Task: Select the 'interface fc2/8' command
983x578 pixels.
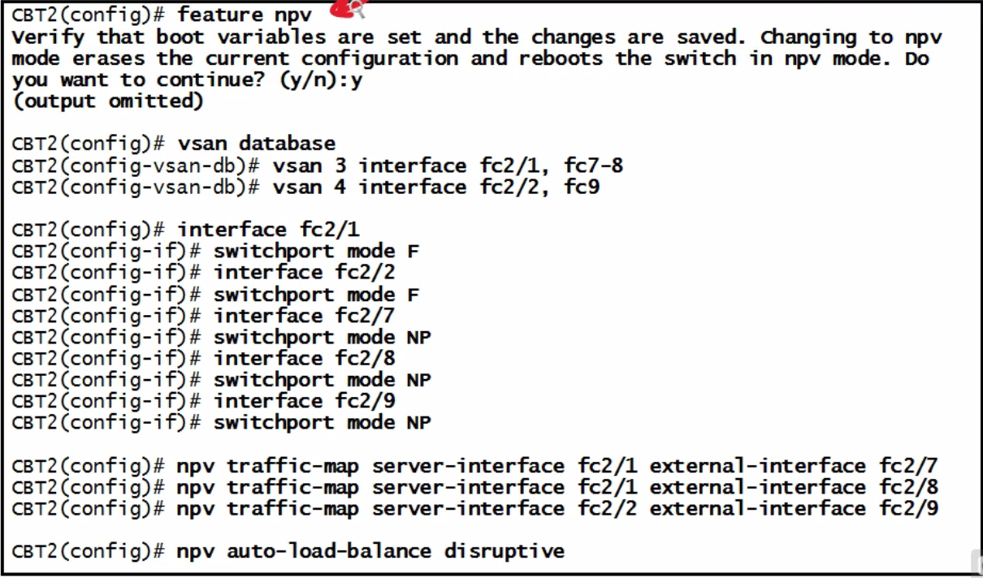Action: point(305,358)
